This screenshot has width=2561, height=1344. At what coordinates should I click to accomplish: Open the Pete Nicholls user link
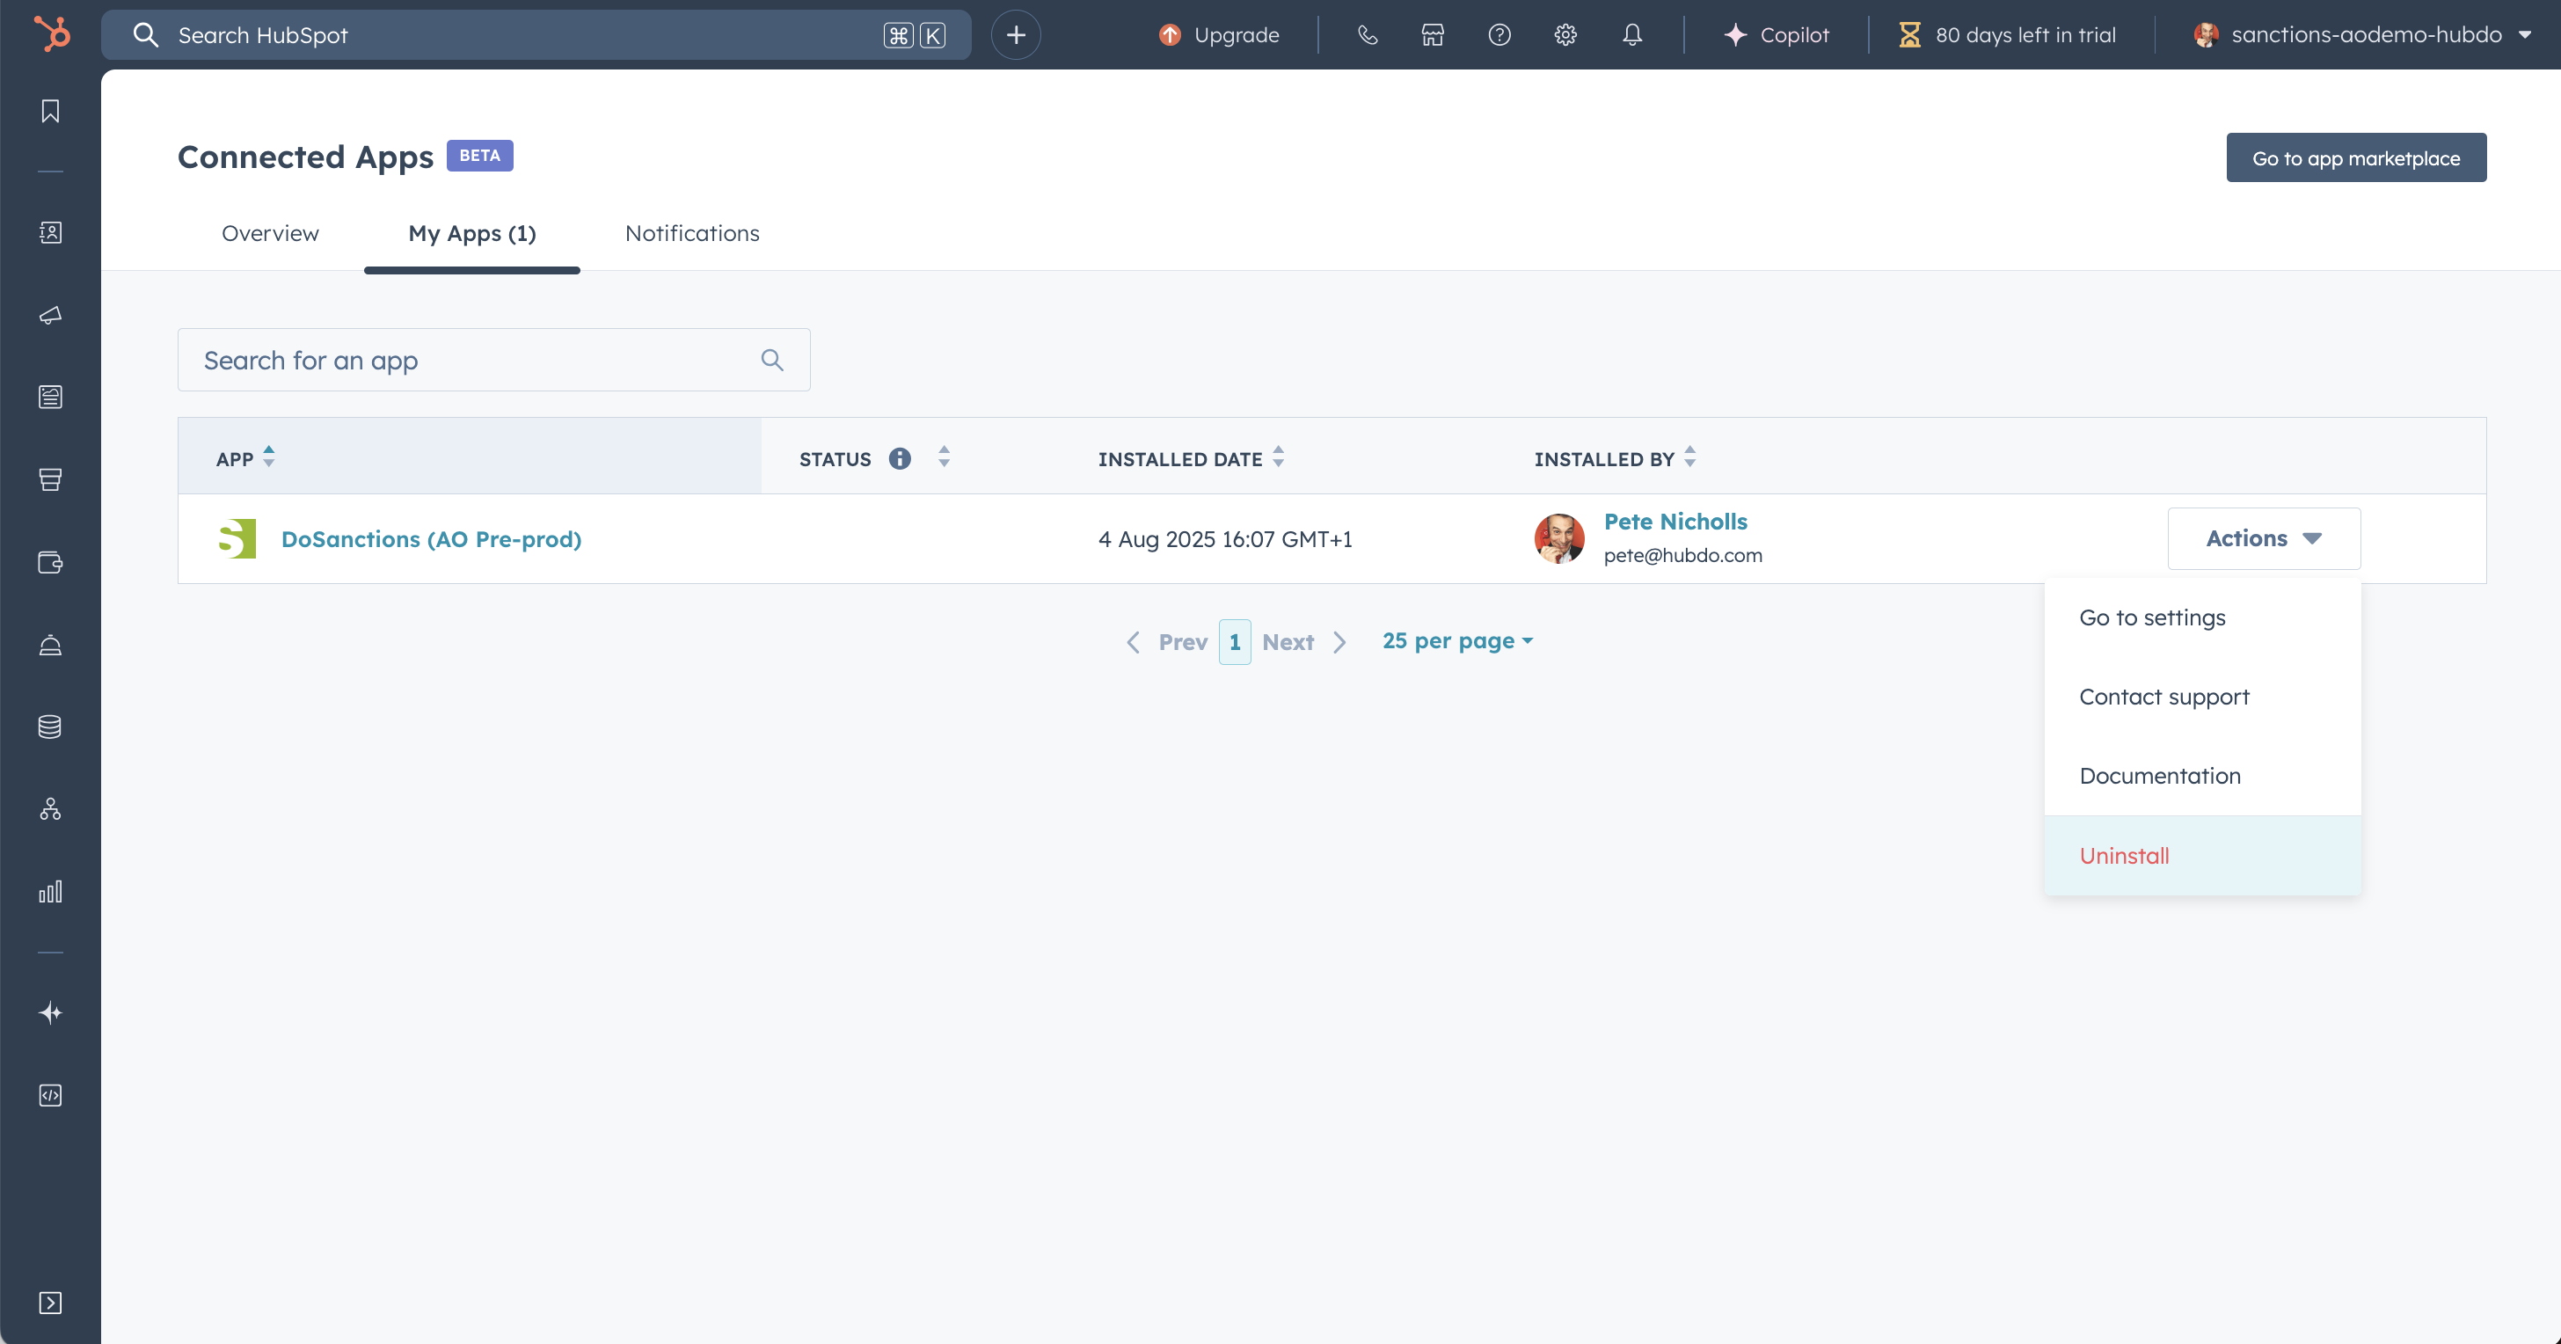tap(1675, 522)
